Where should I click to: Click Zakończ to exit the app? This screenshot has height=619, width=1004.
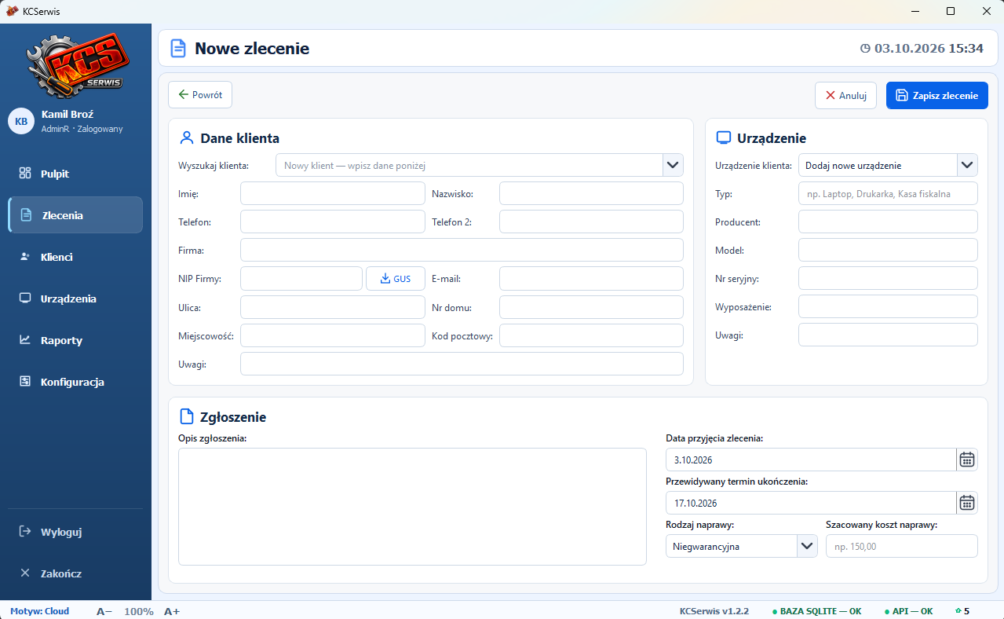coord(75,573)
